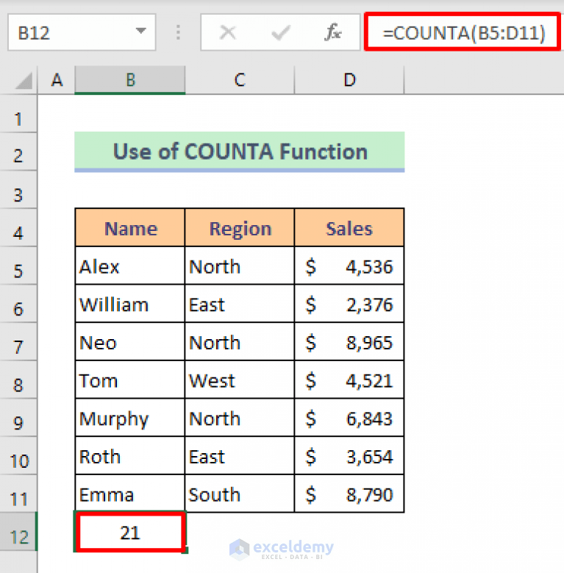Click the Region cell in William's row

point(240,304)
